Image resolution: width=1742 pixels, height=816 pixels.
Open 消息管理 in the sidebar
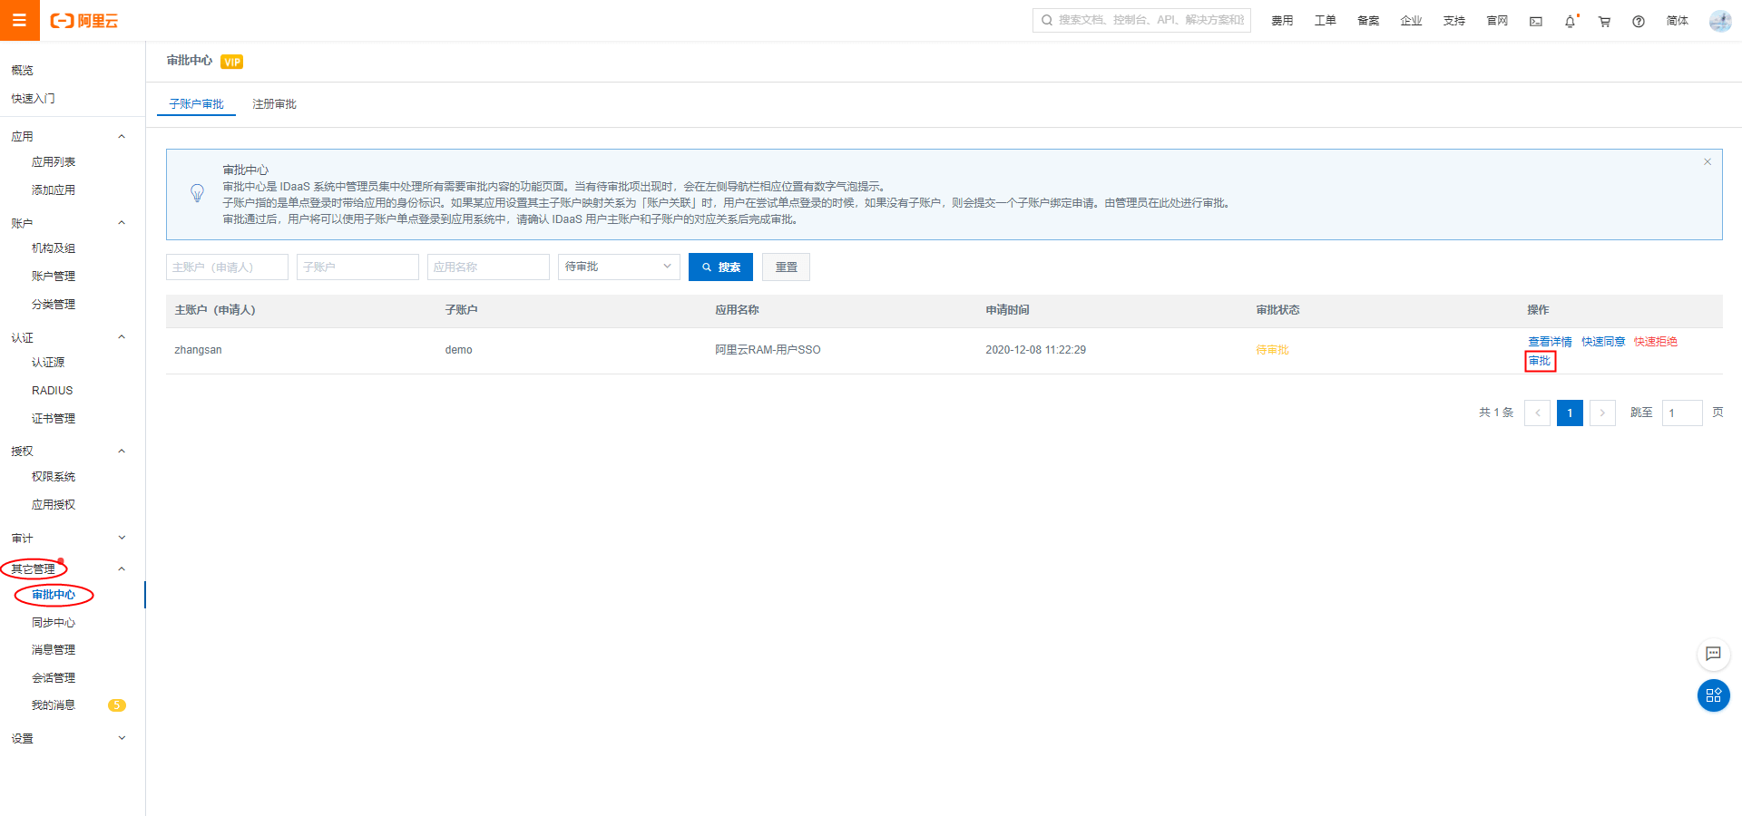54,650
